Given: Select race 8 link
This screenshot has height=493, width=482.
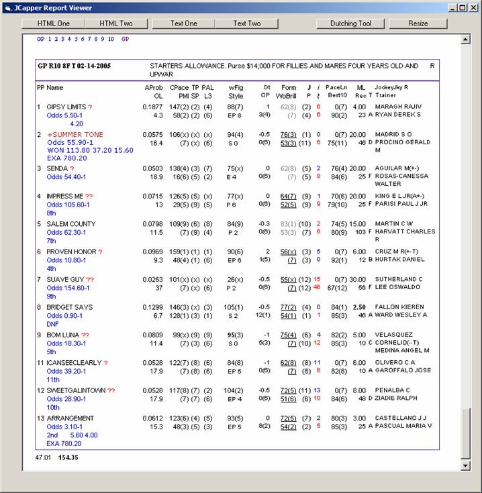Looking at the screenshot, I should (x=95, y=39).
